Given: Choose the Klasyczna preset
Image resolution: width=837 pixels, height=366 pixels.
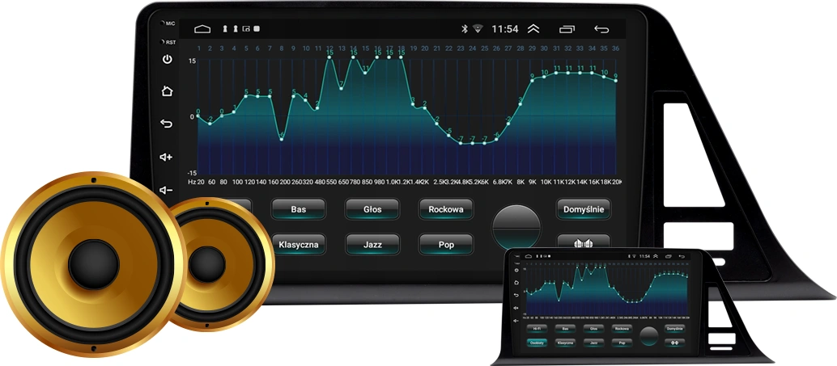Looking at the screenshot, I should click(299, 245).
